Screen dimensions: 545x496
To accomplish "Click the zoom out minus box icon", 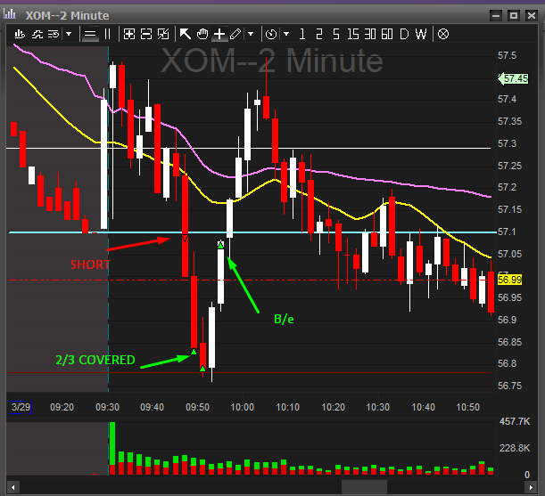I will (146, 34).
